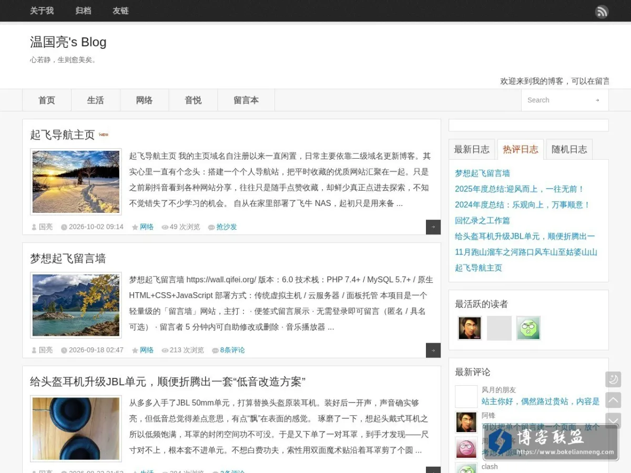Click the scroll-to-bottom arrow button
Screen dimensions: 631x473
pyautogui.click(x=613, y=420)
